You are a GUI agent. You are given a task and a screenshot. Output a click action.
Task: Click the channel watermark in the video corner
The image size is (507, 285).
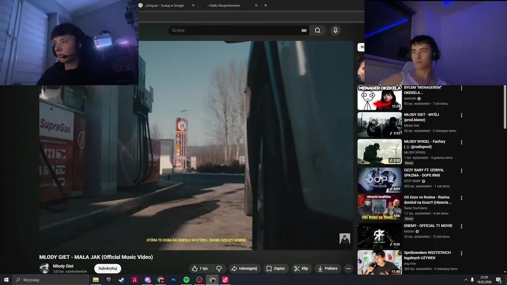(345, 239)
